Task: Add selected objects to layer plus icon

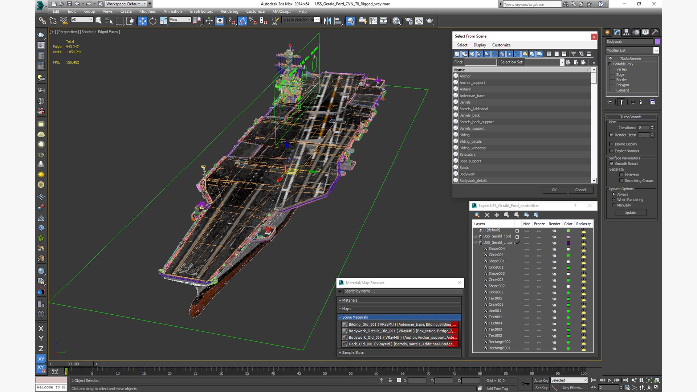Action: [x=497, y=215]
